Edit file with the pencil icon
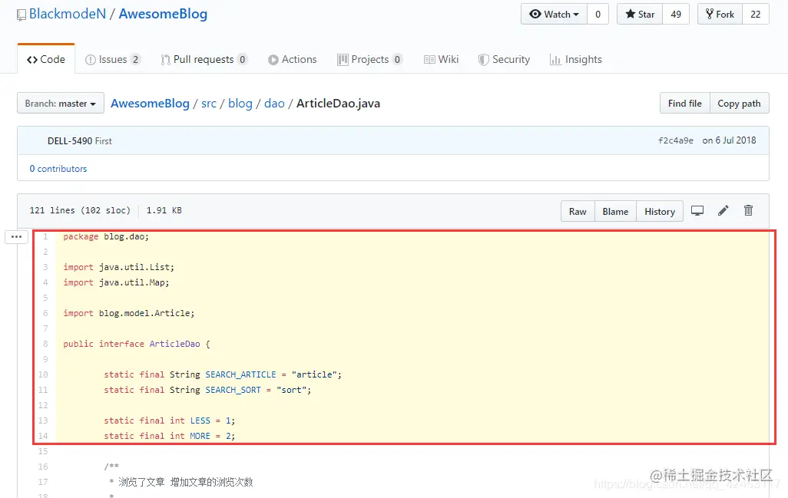 pos(723,211)
